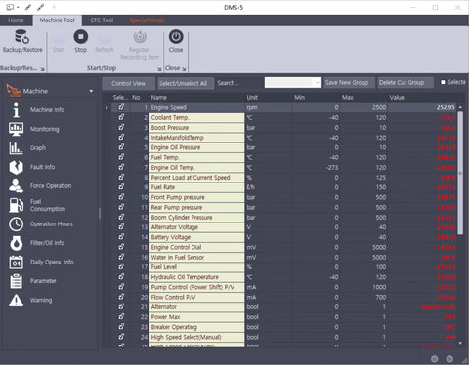This screenshot has height=365, width=469.
Task: Switch to the ETC Tool tab
Action: pos(102,20)
